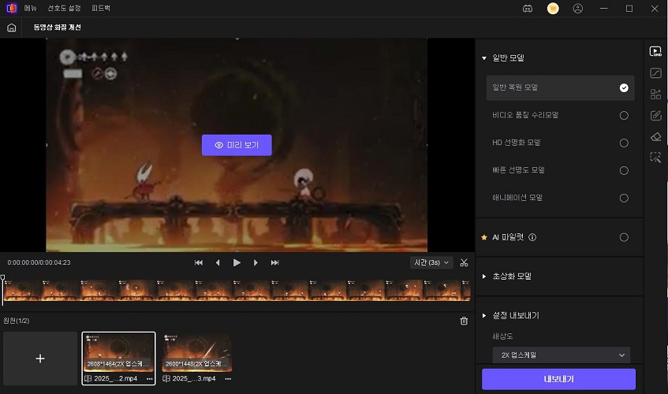Viewport: 668px width, 394px height.
Task: Open the Discord community icon
Action: click(x=528, y=9)
